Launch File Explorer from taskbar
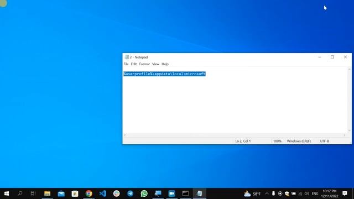The height and width of the screenshot is (199, 354). click(x=47, y=193)
